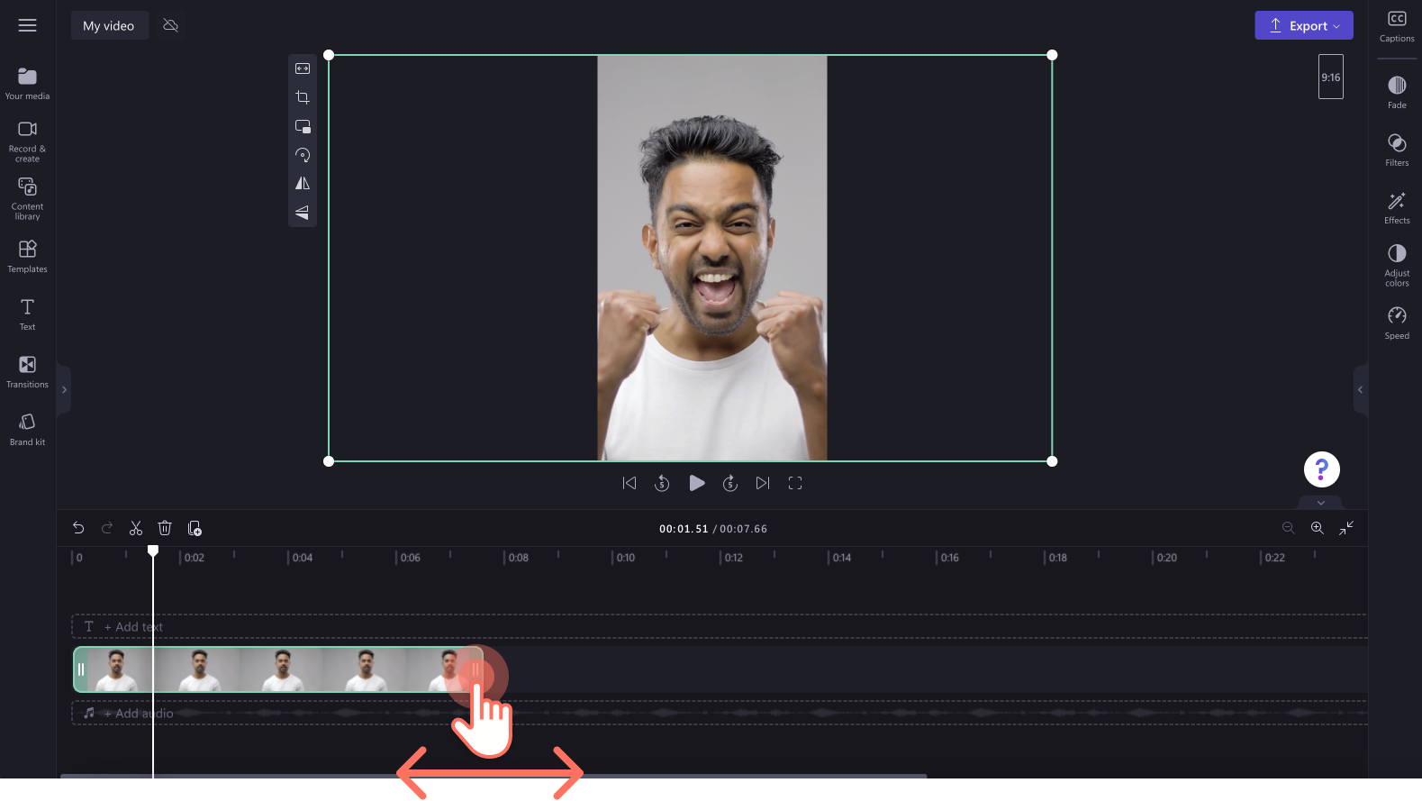
Task: Click the horizontal timeline scrollbar
Action: pyautogui.click(x=494, y=775)
